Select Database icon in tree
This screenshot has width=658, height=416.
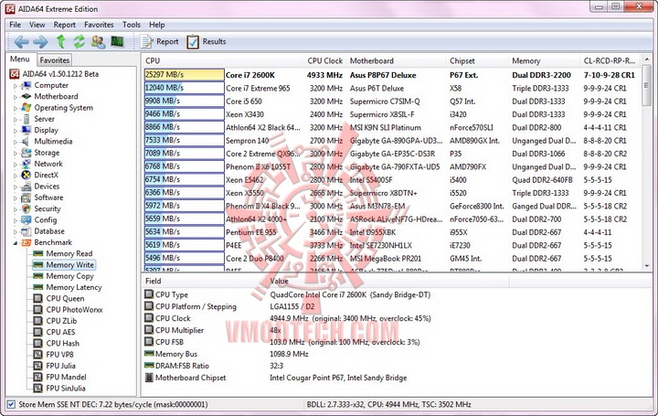click(x=27, y=231)
